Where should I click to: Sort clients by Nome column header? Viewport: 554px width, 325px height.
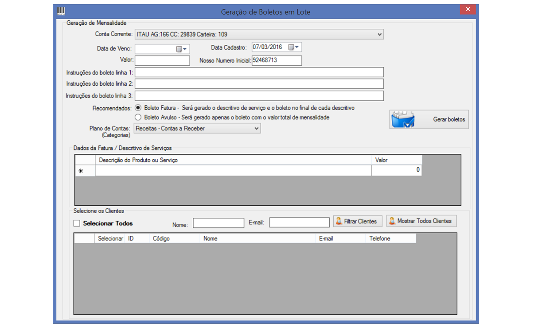(x=257, y=239)
